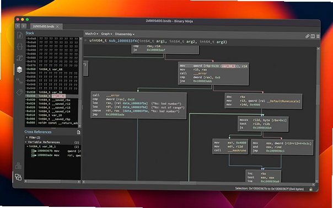Select stack entry __saved_r14

coord(54,111)
